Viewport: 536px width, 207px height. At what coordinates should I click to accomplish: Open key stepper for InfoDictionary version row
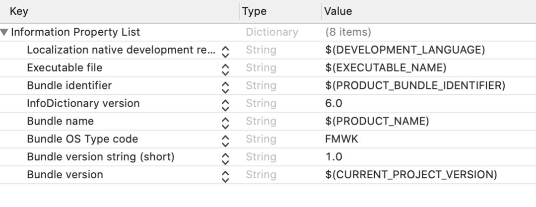225,104
